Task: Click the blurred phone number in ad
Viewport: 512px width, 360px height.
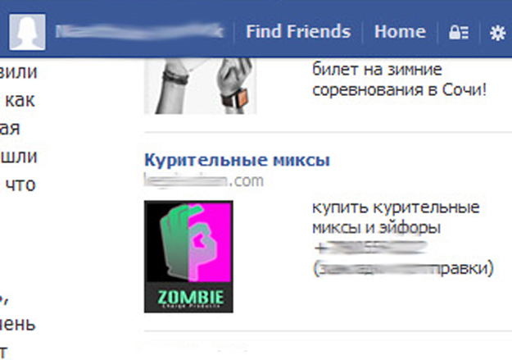Action: tap(370, 248)
